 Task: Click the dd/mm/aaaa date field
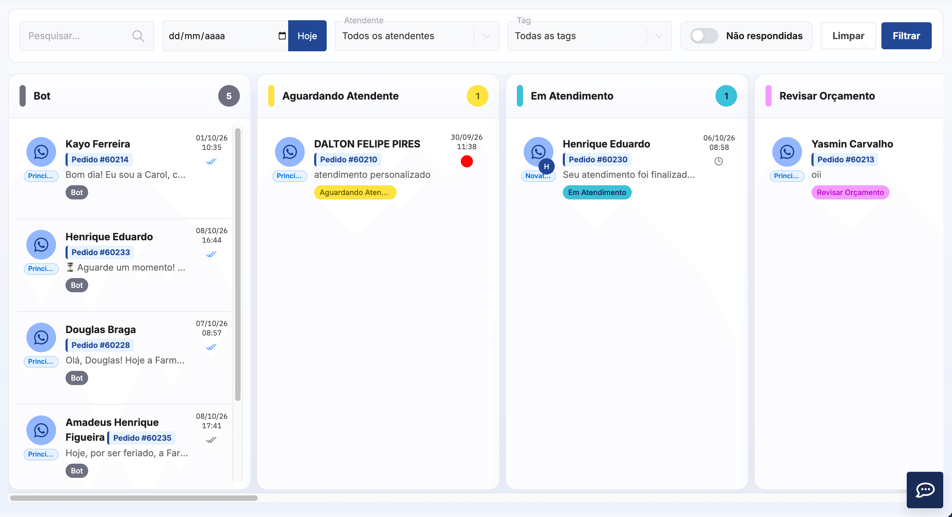point(225,36)
